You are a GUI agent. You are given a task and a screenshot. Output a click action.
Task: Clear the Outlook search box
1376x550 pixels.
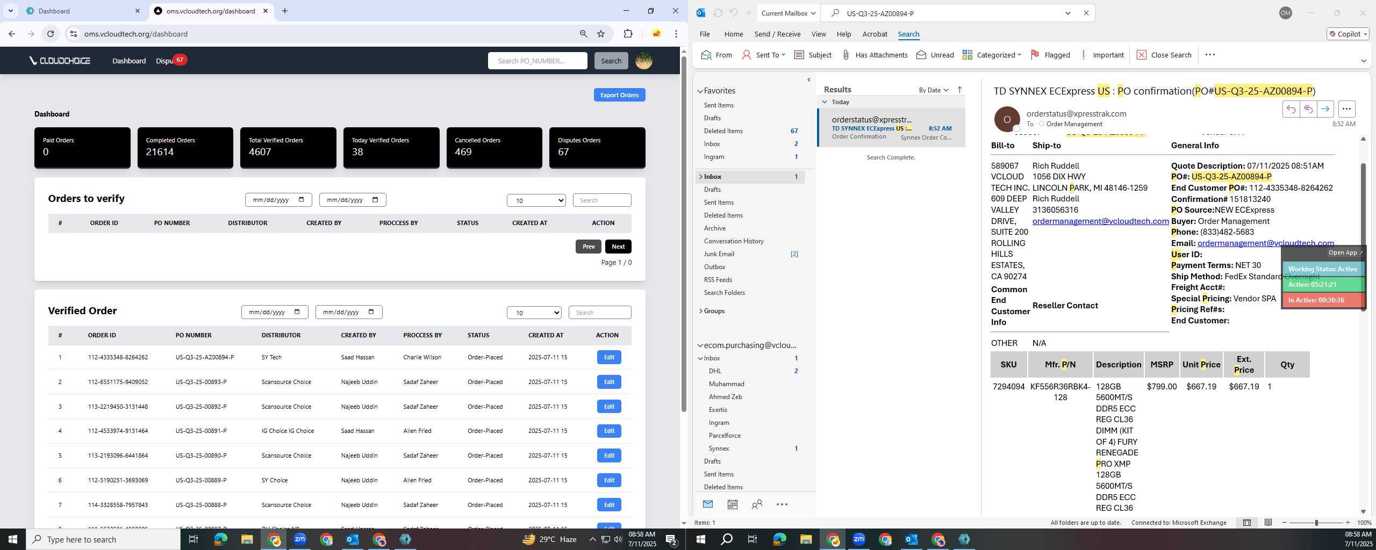tap(1086, 13)
